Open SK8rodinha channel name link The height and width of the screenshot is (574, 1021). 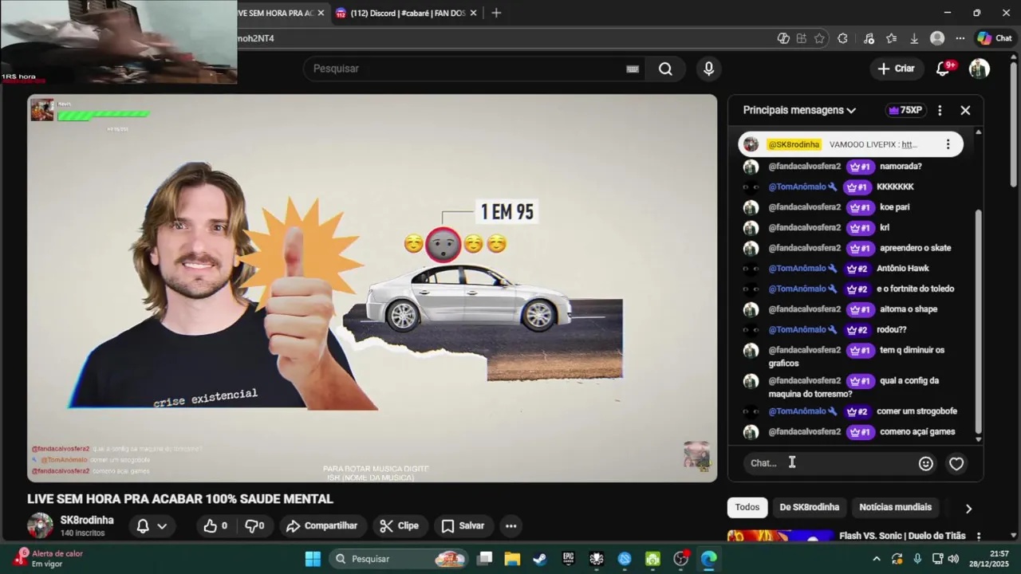click(x=87, y=520)
